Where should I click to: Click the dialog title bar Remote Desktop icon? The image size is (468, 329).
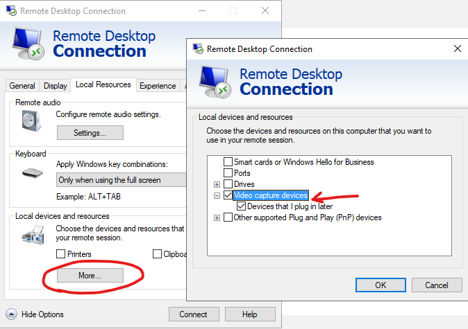click(198, 48)
